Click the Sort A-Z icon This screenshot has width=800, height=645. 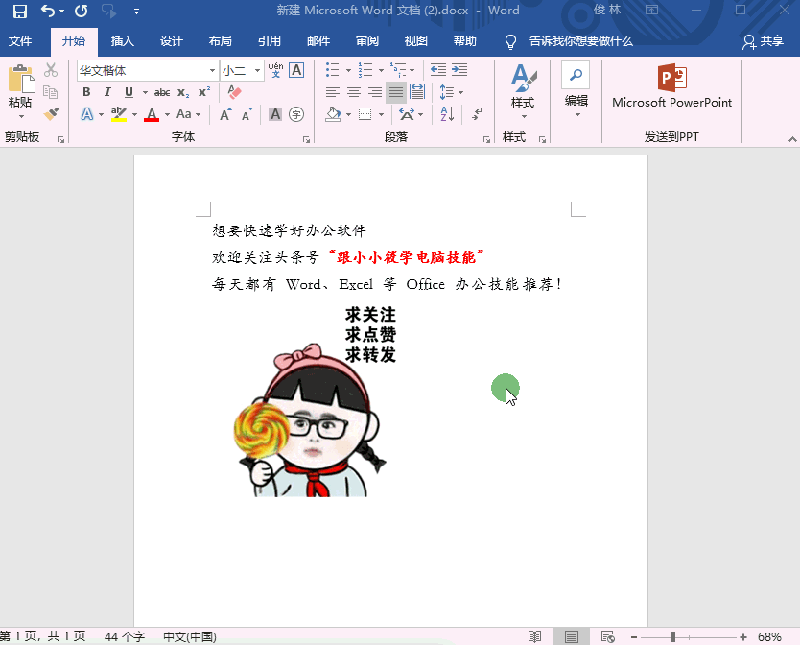click(x=447, y=114)
